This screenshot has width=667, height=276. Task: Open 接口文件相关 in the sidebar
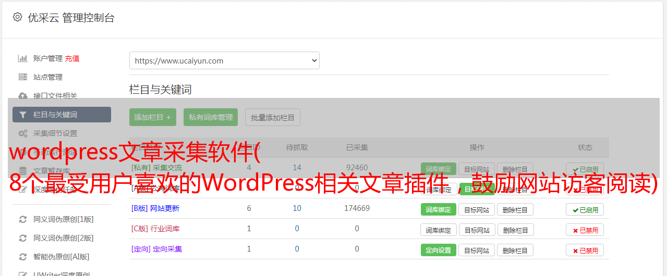click(55, 96)
